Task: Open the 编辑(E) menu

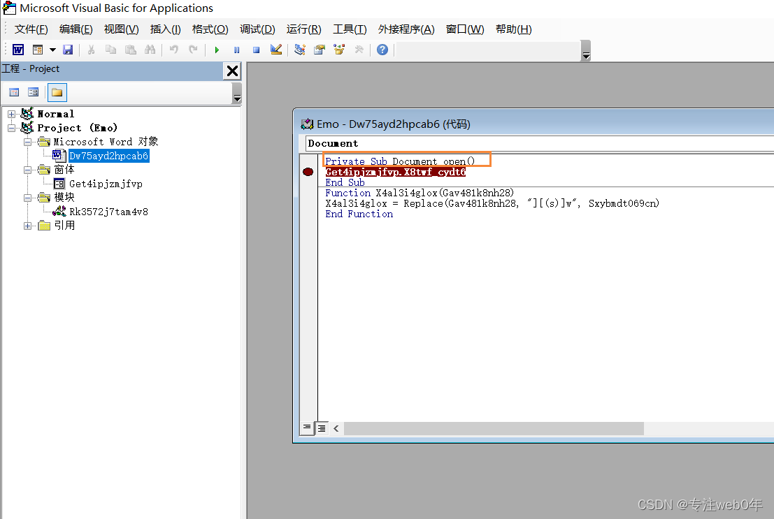Action: coord(76,29)
